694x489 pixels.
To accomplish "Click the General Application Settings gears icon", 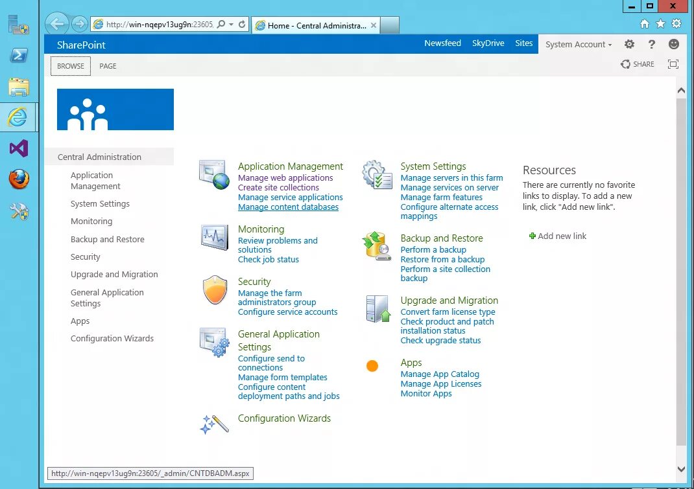I will click(x=215, y=342).
